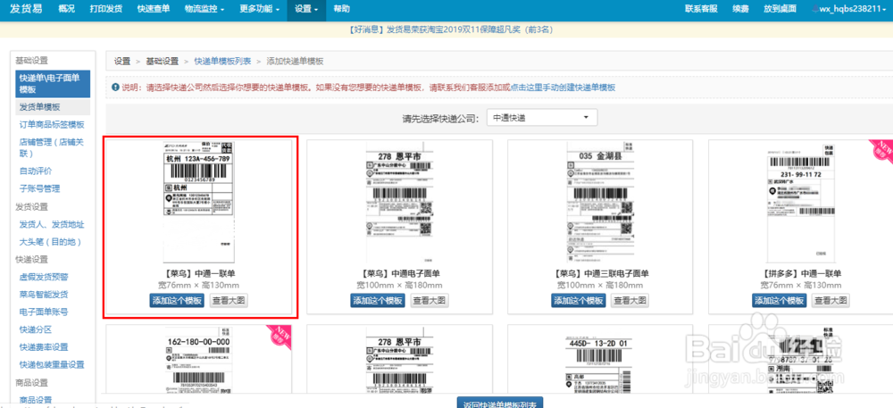Expand the 物流监控 dropdown menu
This screenshot has width=893, height=408.
[x=204, y=9]
